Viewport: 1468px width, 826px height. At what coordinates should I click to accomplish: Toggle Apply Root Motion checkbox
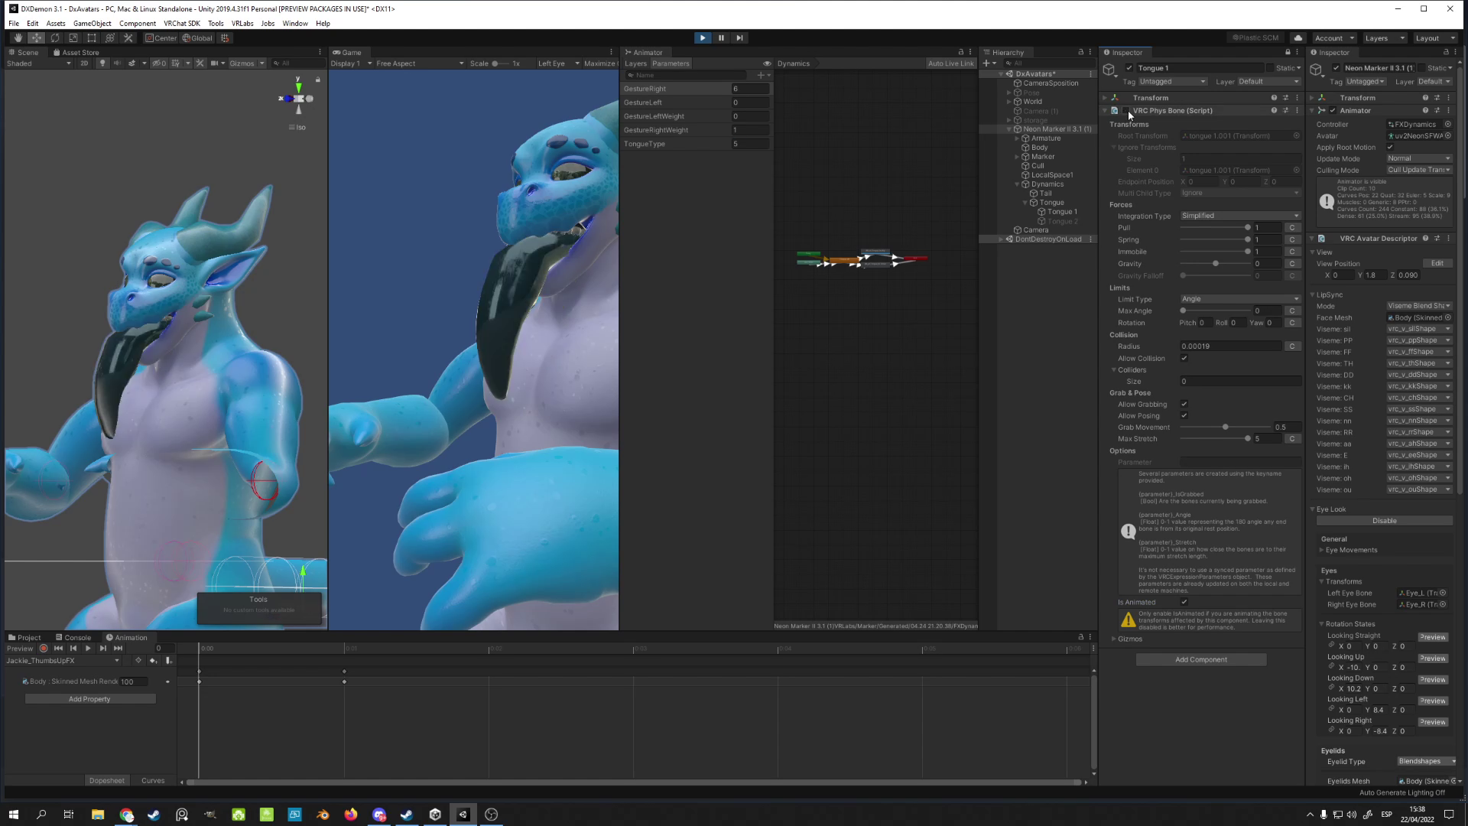(x=1390, y=148)
